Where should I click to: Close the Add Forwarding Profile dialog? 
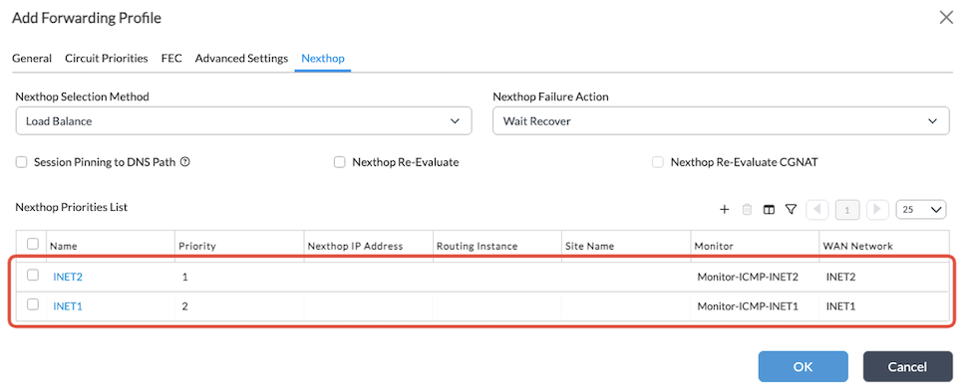946,18
